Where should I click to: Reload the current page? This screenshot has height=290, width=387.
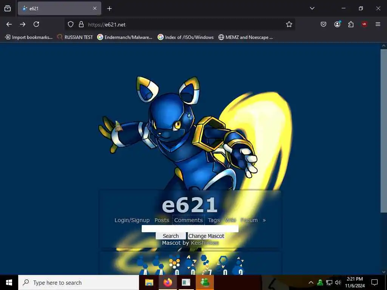point(36,24)
